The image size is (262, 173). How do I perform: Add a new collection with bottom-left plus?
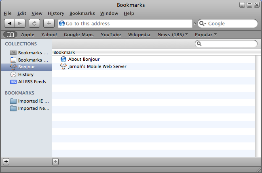pyautogui.click(x=6, y=162)
